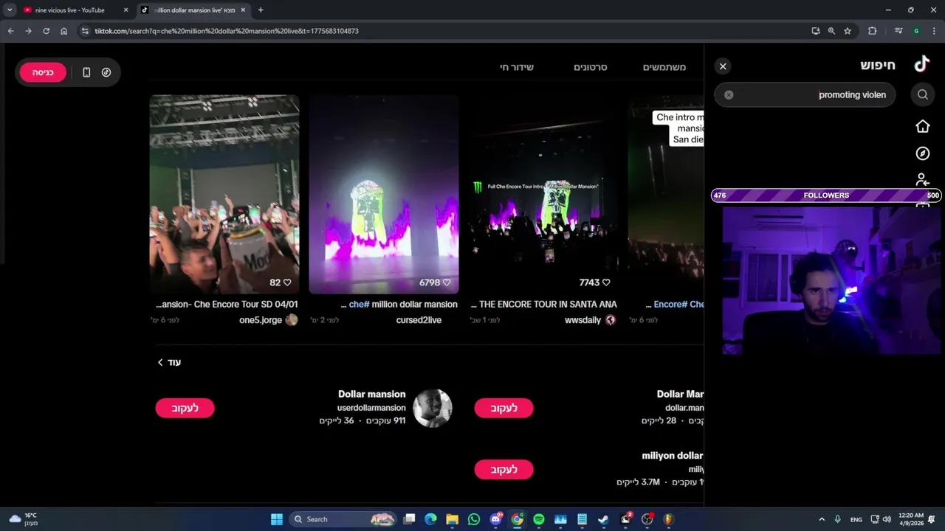Open the zoom magnifier icon in address bar
The height and width of the screenshot is (531, 945).
(831, 31)
